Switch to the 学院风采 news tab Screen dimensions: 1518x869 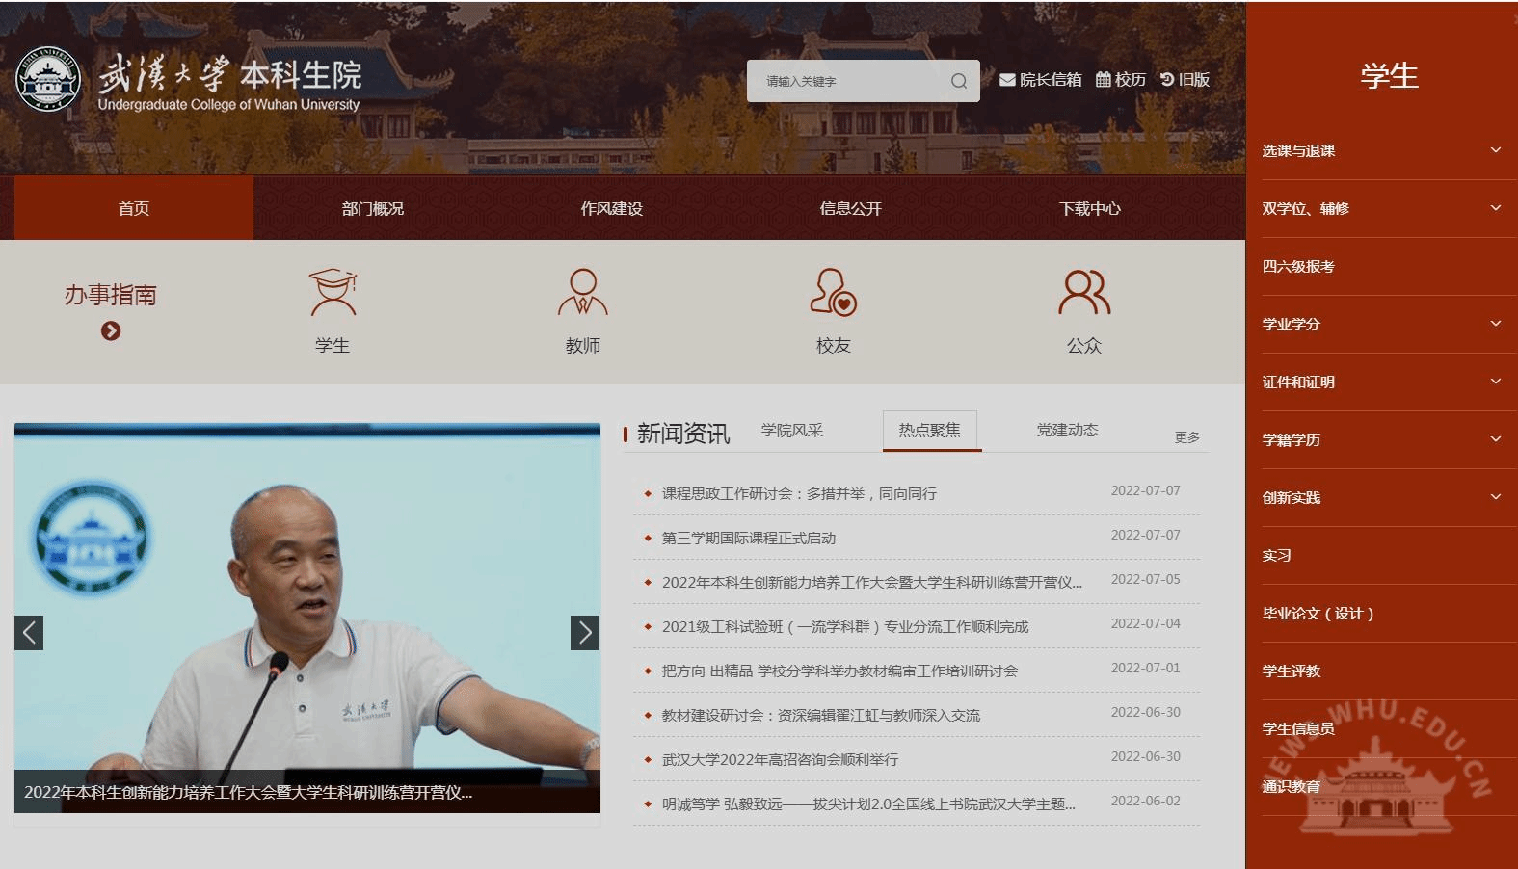click(791, 431)
